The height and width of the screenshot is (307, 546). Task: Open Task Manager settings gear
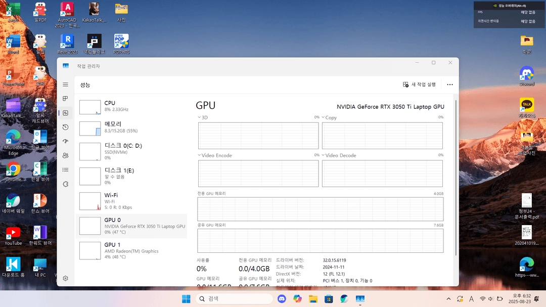click(65, 278)
